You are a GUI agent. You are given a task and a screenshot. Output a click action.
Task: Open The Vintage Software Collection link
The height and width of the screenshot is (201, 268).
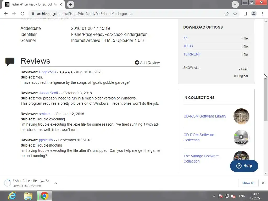click(x=201, y=159)
